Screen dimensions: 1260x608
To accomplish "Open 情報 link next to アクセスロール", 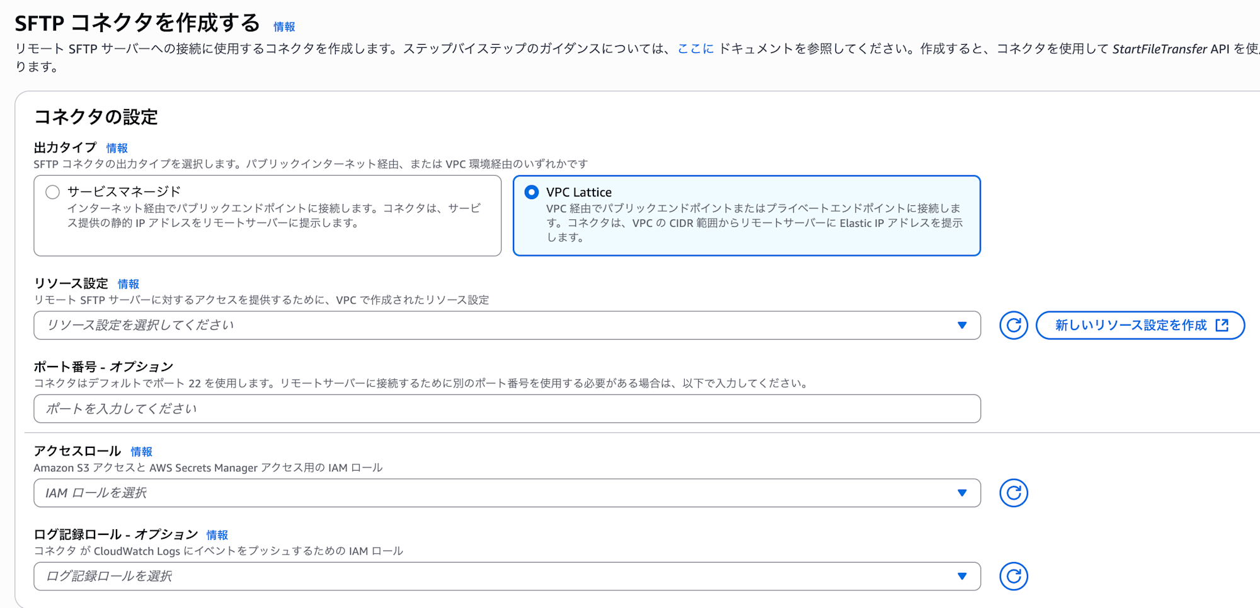I will tap(142, 452).
